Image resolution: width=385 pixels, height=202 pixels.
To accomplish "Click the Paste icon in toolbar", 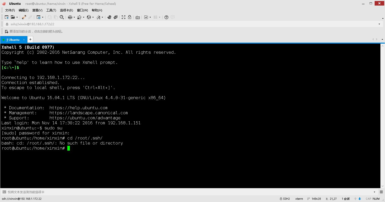I will point(56,17).
